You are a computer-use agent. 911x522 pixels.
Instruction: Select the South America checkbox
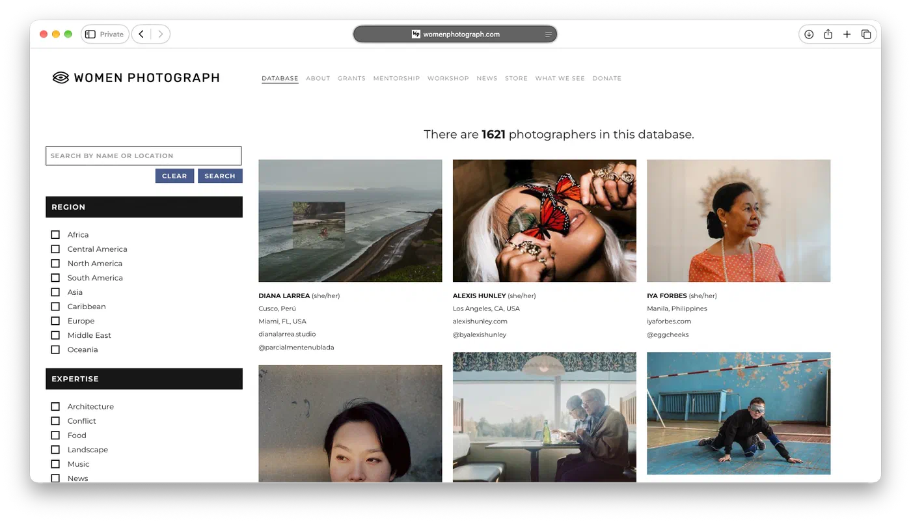coord(55,278)
